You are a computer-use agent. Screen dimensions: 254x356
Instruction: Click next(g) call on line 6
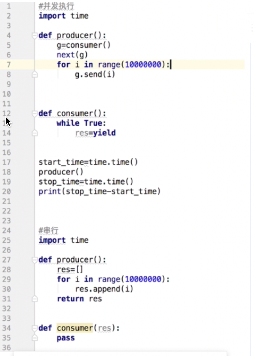pyautogui.click(x=72, y=55)
